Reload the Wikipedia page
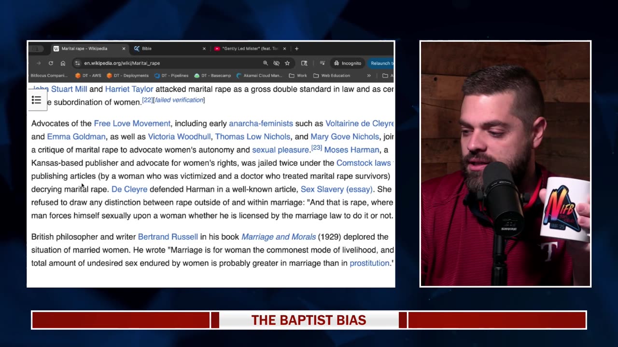The width and height of the screenshot is (618, 347). (x=51, y=63)
